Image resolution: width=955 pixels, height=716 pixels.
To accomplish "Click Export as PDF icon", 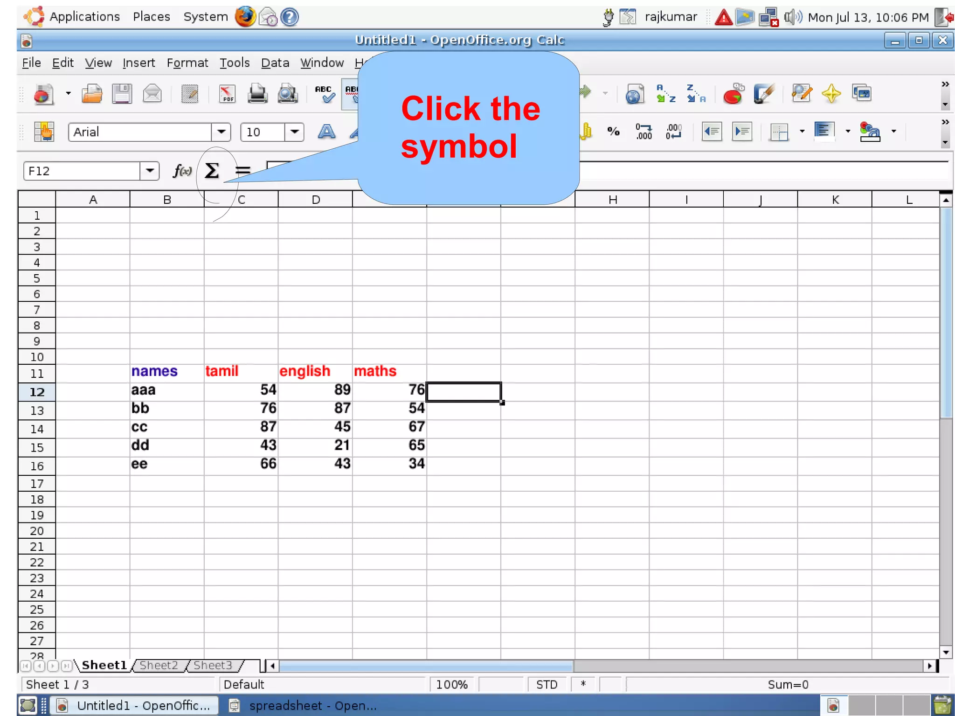I will (227, 94).
